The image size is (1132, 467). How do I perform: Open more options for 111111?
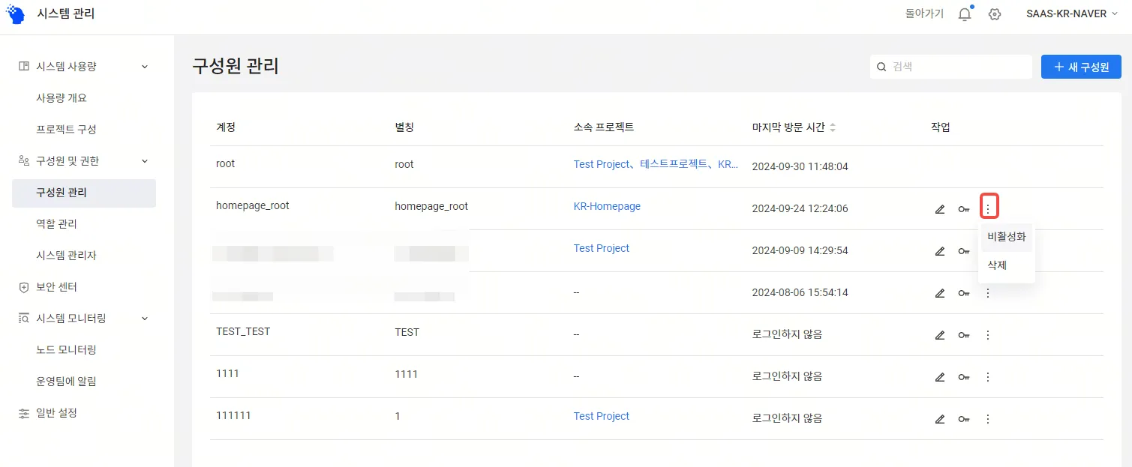tap(988, 419)
